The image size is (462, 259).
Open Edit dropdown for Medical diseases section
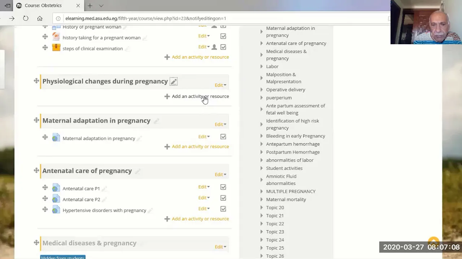(221, 247)
